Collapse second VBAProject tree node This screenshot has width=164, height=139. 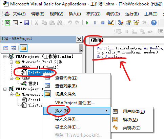[x=5, y=89]
